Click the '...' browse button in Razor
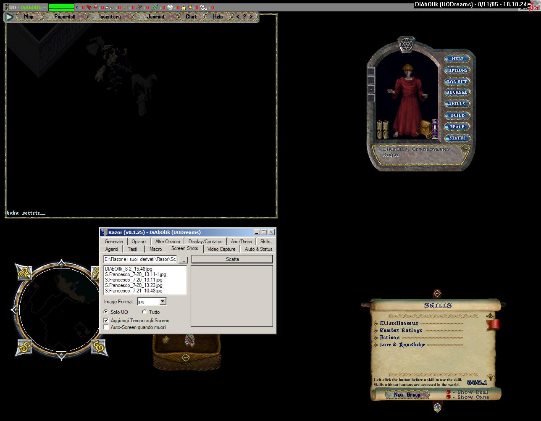The image size is (541, 421). coord(183,260)
